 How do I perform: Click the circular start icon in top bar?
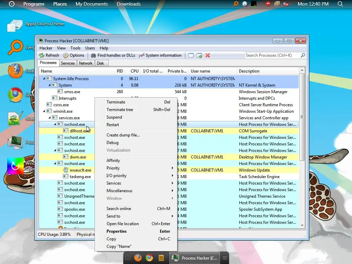[x=12, y=4]
